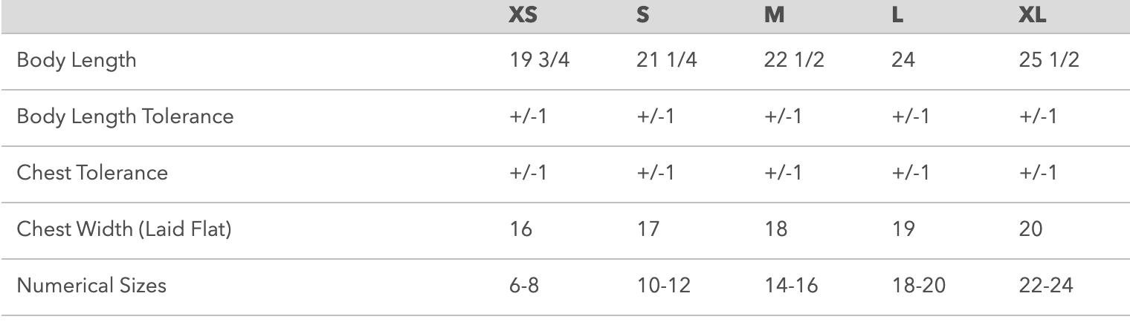
Task: Click the Chest Tolerance value for XL
Action: point(1037,173)
